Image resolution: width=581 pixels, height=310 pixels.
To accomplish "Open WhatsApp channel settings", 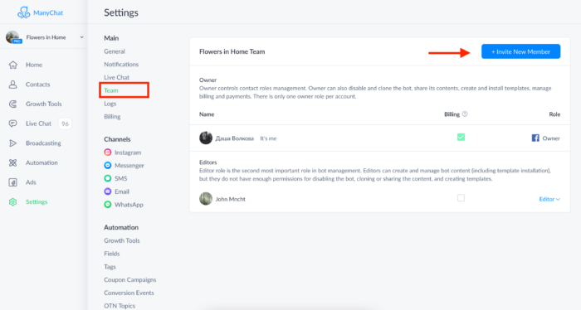I will (x=129, y=205).
